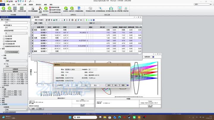Enable 无焦像空间 afocal image space checkbox

4,39
